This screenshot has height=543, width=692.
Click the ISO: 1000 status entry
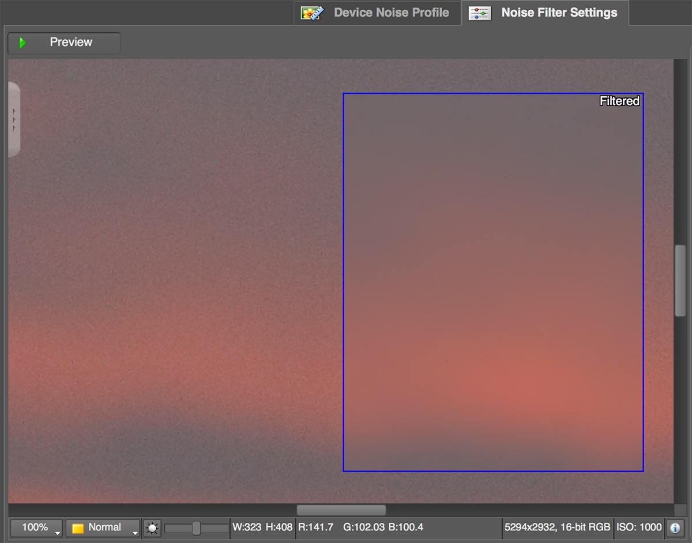click(639, 527)
